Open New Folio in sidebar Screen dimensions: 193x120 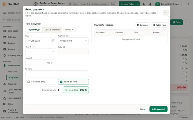tap(12, 71)
